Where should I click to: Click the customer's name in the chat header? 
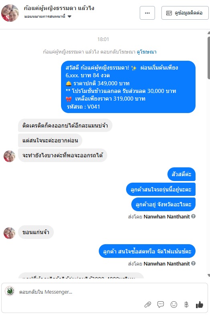59,8
